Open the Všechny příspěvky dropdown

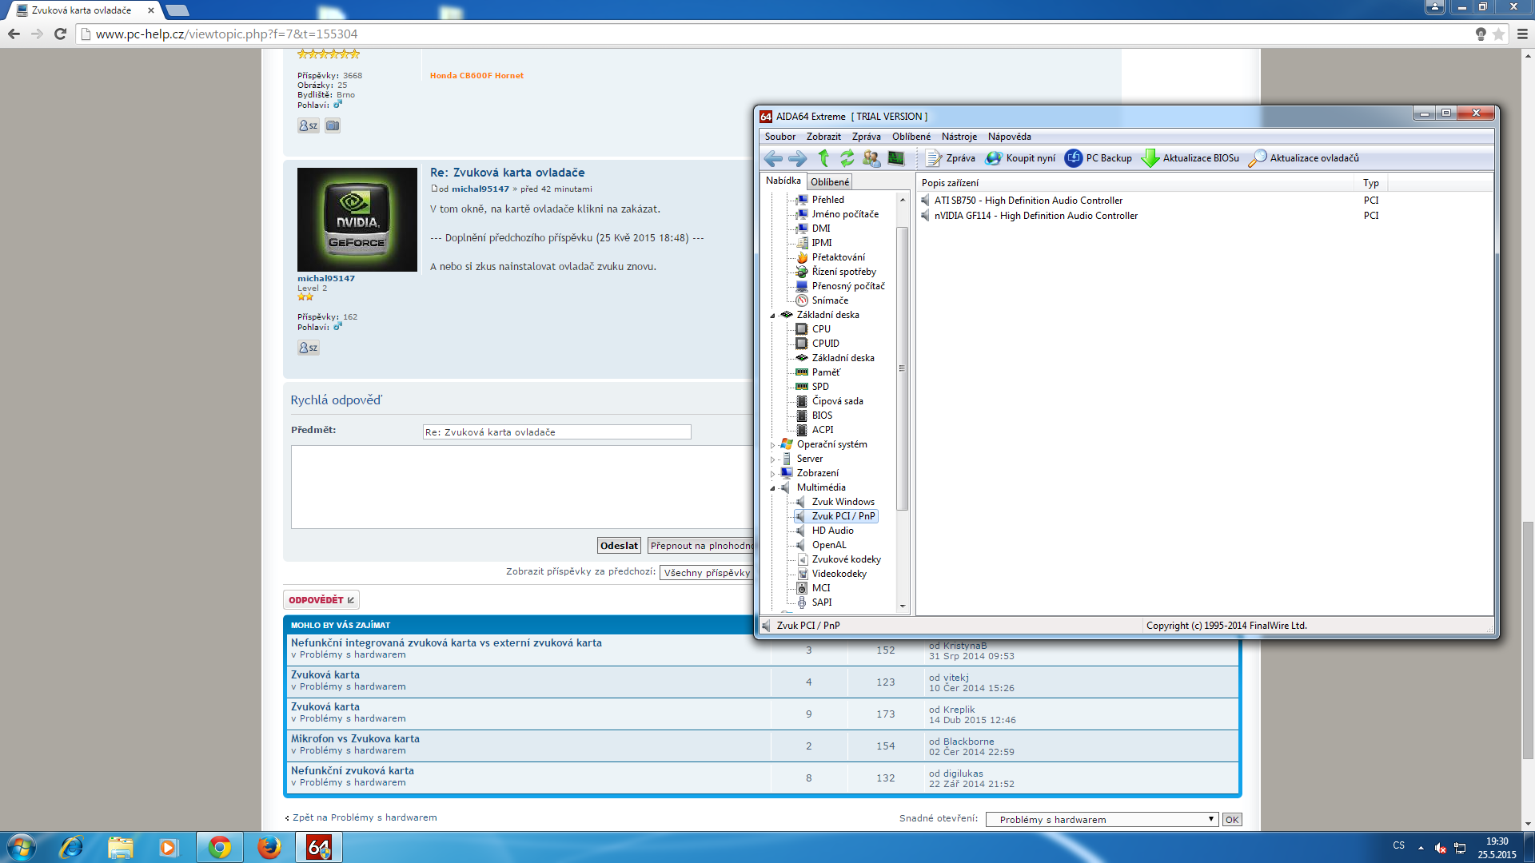[x=707, y=573]
